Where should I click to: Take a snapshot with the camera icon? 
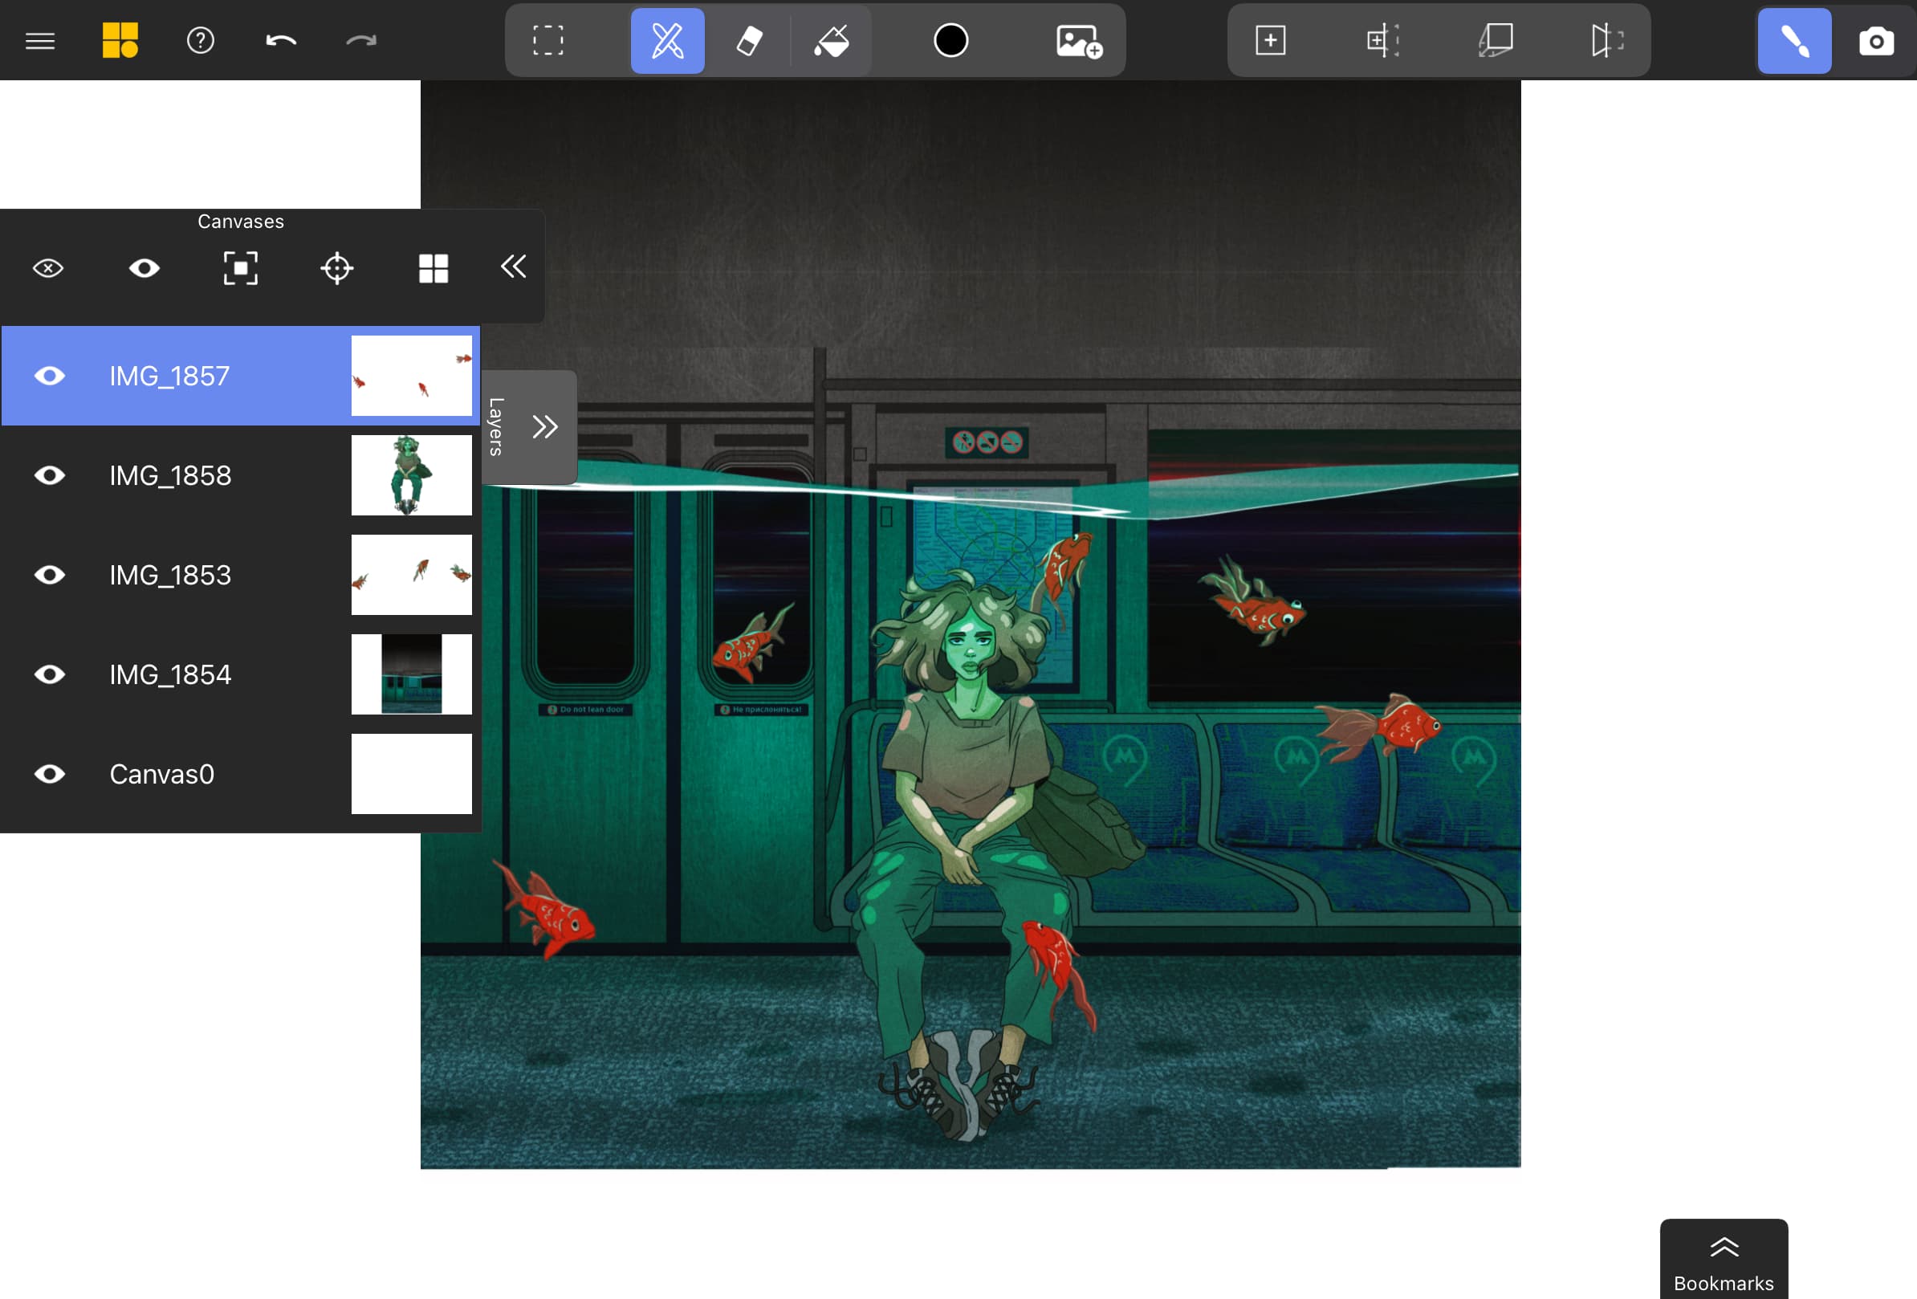coord(1876,40)
